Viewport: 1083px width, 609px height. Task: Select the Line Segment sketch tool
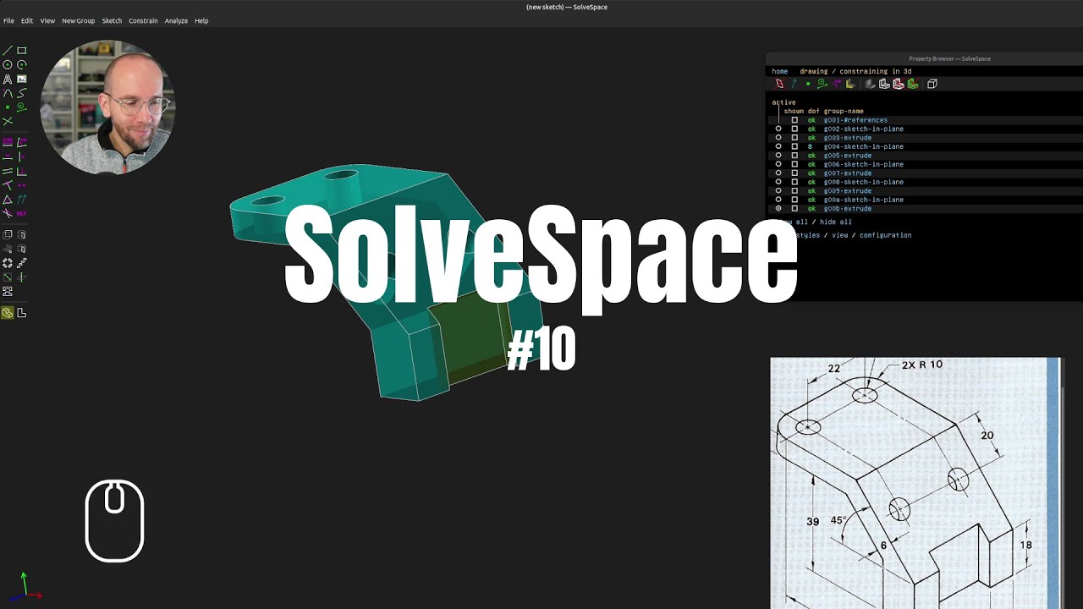click(8, 50)
